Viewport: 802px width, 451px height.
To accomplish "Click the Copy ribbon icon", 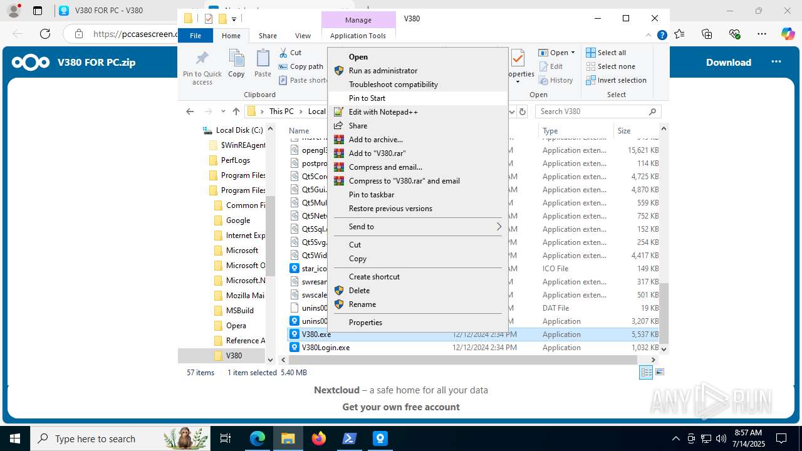I will (236, 63).
